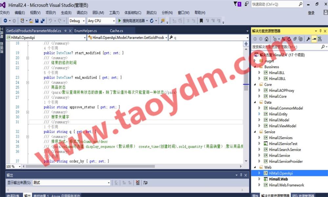328x197 pixels.
Task: Click View Class Diagram icon in Solution Explorer
Action: pos(319,39)
